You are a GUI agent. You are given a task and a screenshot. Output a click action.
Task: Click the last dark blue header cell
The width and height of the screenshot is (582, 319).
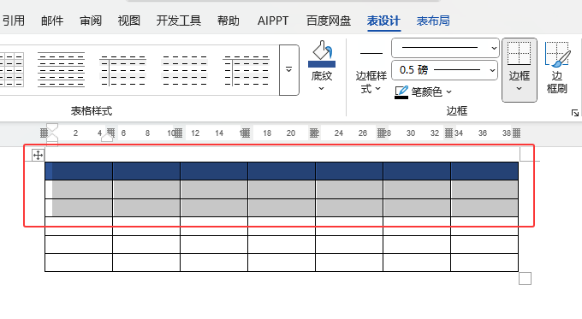click(x=484, y=171)
